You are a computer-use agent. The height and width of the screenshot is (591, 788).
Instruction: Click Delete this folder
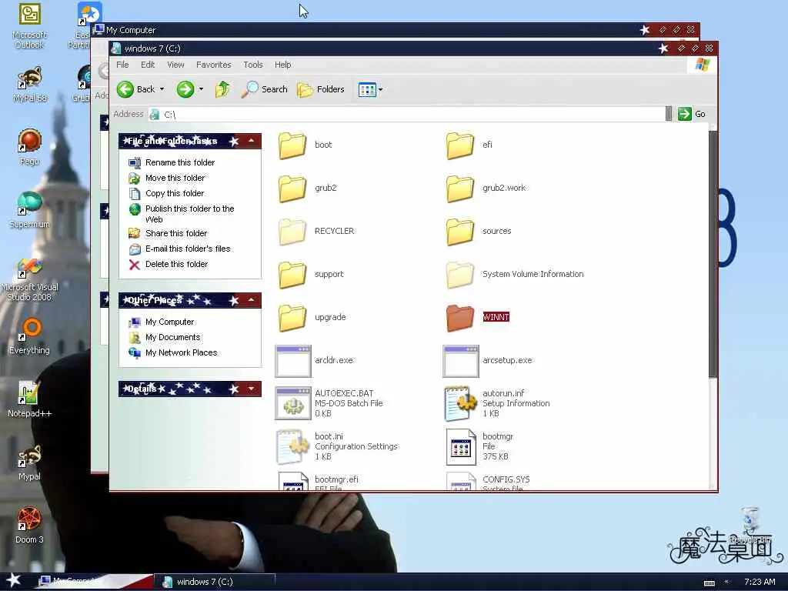176,265
